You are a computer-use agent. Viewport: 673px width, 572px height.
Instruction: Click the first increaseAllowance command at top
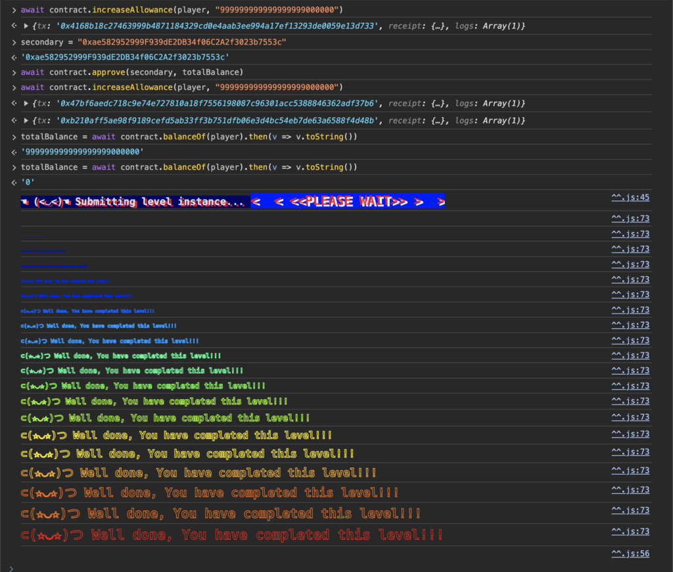point(181,10)
